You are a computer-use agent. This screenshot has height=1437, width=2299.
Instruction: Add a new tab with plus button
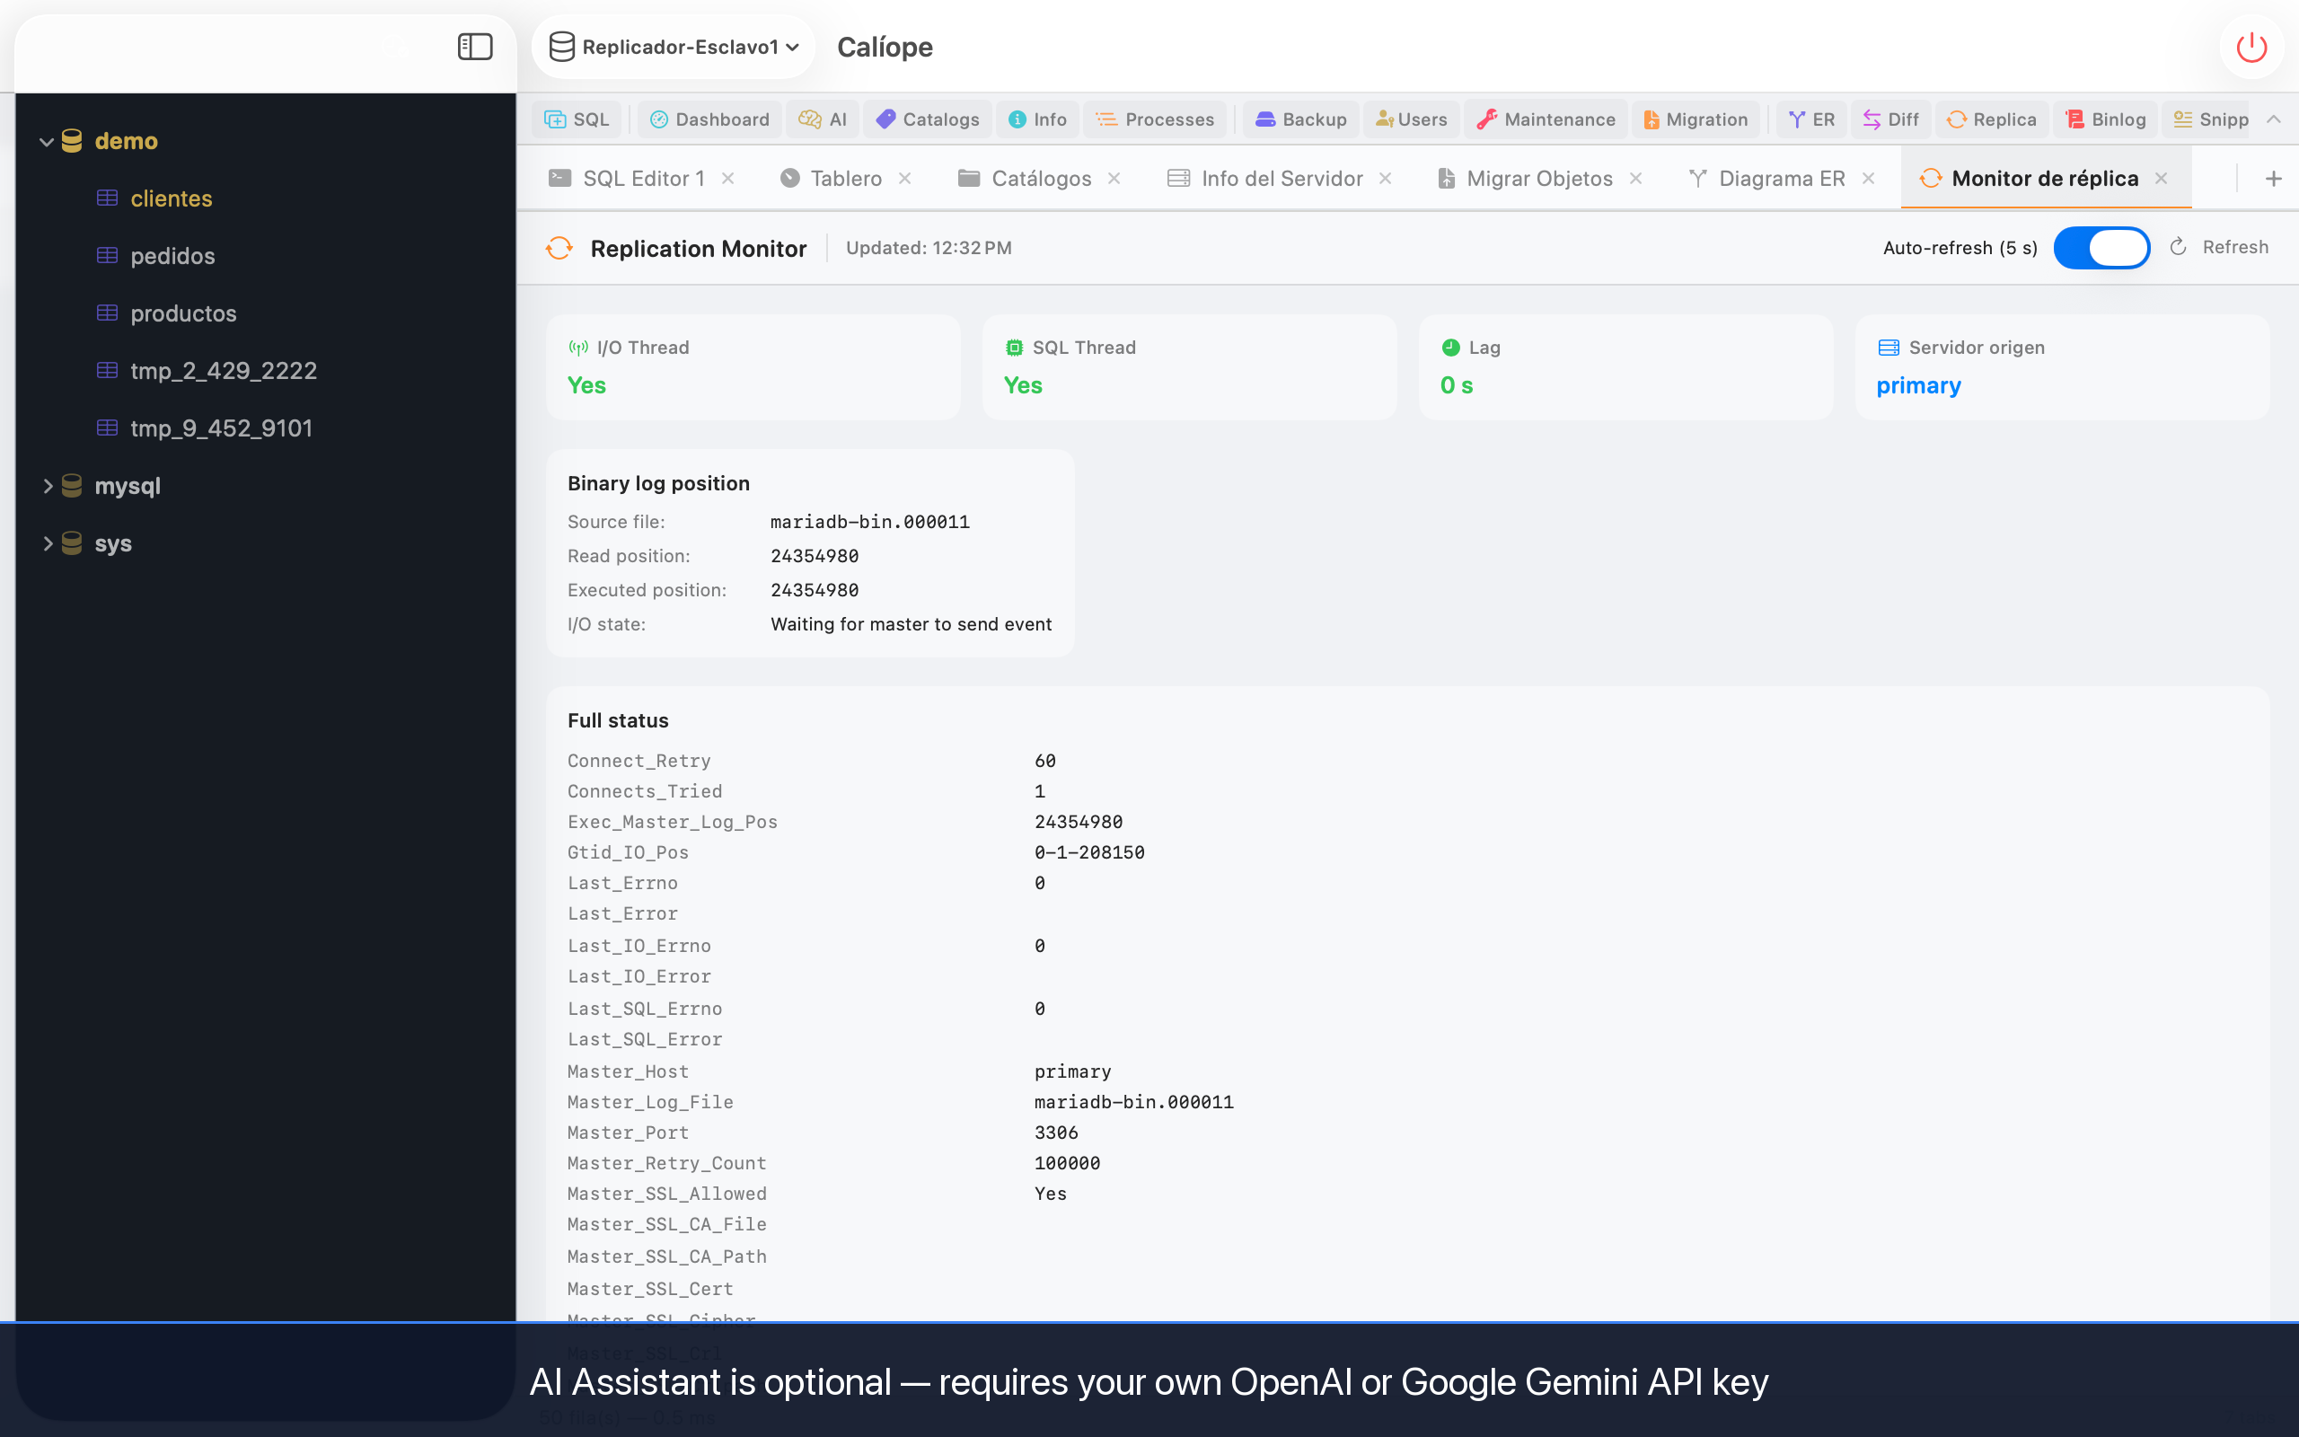2273,179
